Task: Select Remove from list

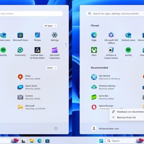Action: [127, 117]
